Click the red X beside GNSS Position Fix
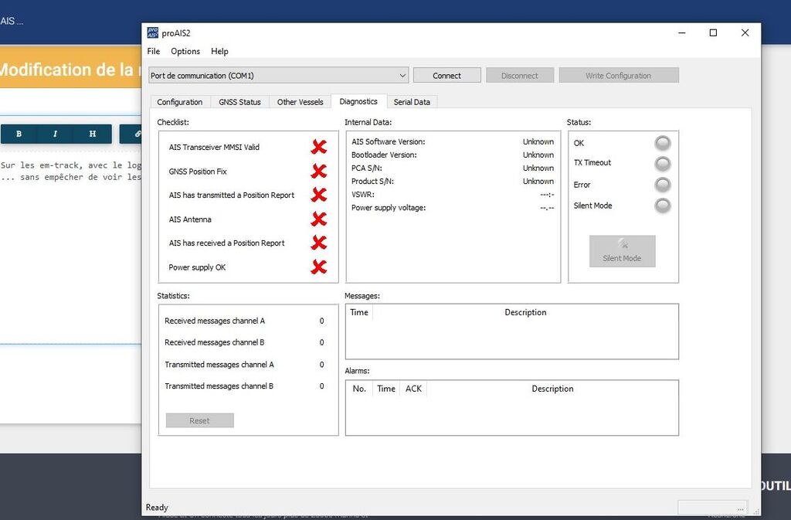 pos(318,171)
